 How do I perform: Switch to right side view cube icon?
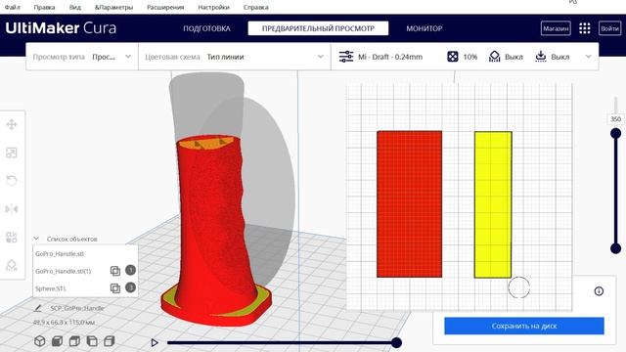tap(110, 341)
